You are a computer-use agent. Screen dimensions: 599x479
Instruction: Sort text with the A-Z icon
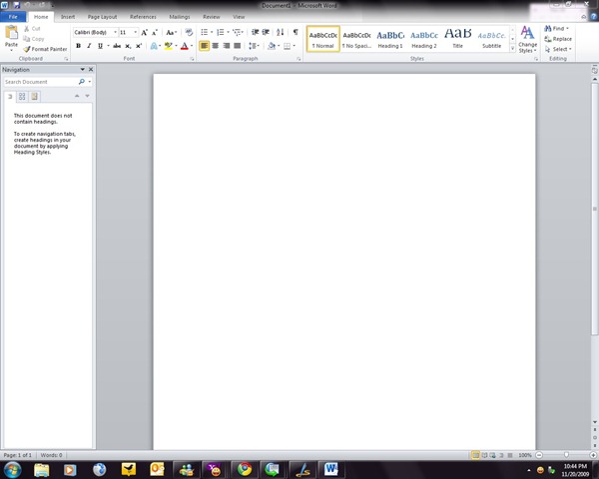click(x=280, y=33)
